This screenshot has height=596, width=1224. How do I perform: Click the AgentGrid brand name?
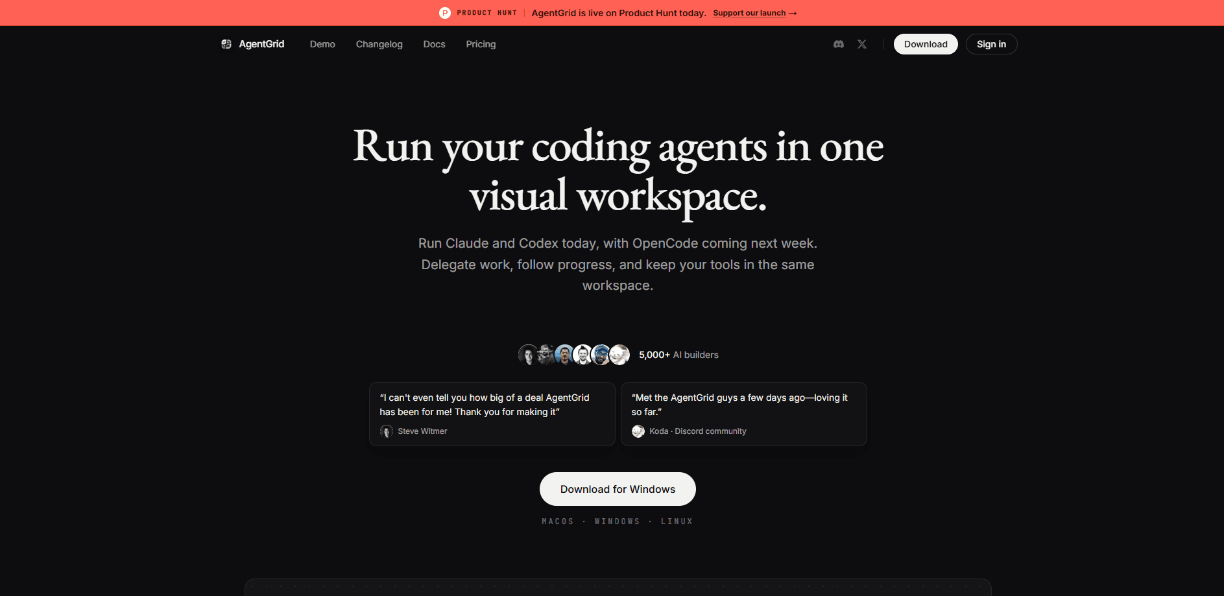tap(261, 44)
